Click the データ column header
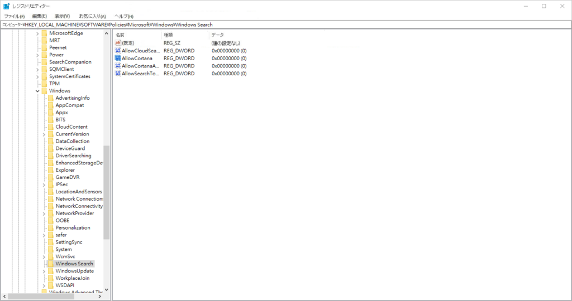572x301 pixels. [217, 35]
